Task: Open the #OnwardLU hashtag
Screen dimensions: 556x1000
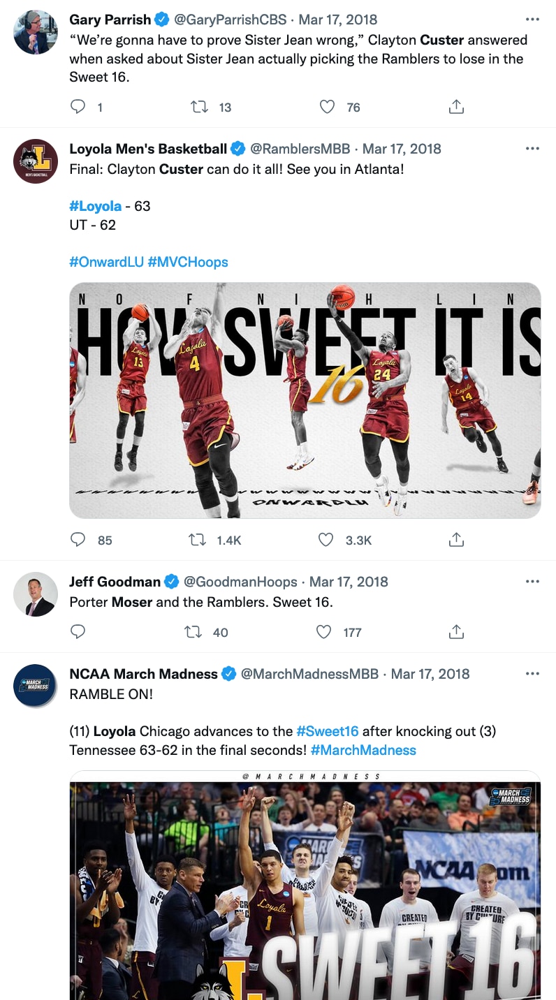Action: 106,262
